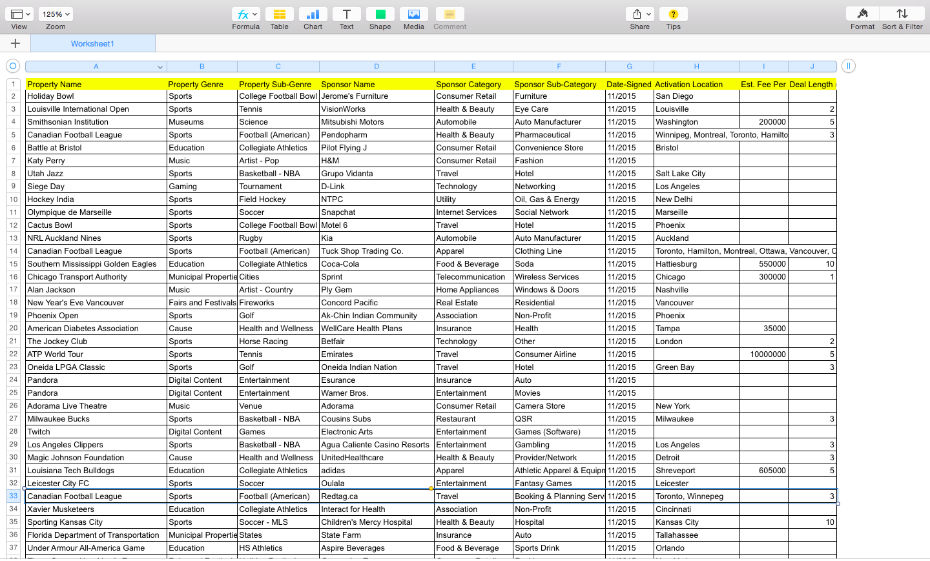Select cell 'Ak-Chin Indian Community'
This screenshot has height=561, width=930.
(x=377, y=316)
